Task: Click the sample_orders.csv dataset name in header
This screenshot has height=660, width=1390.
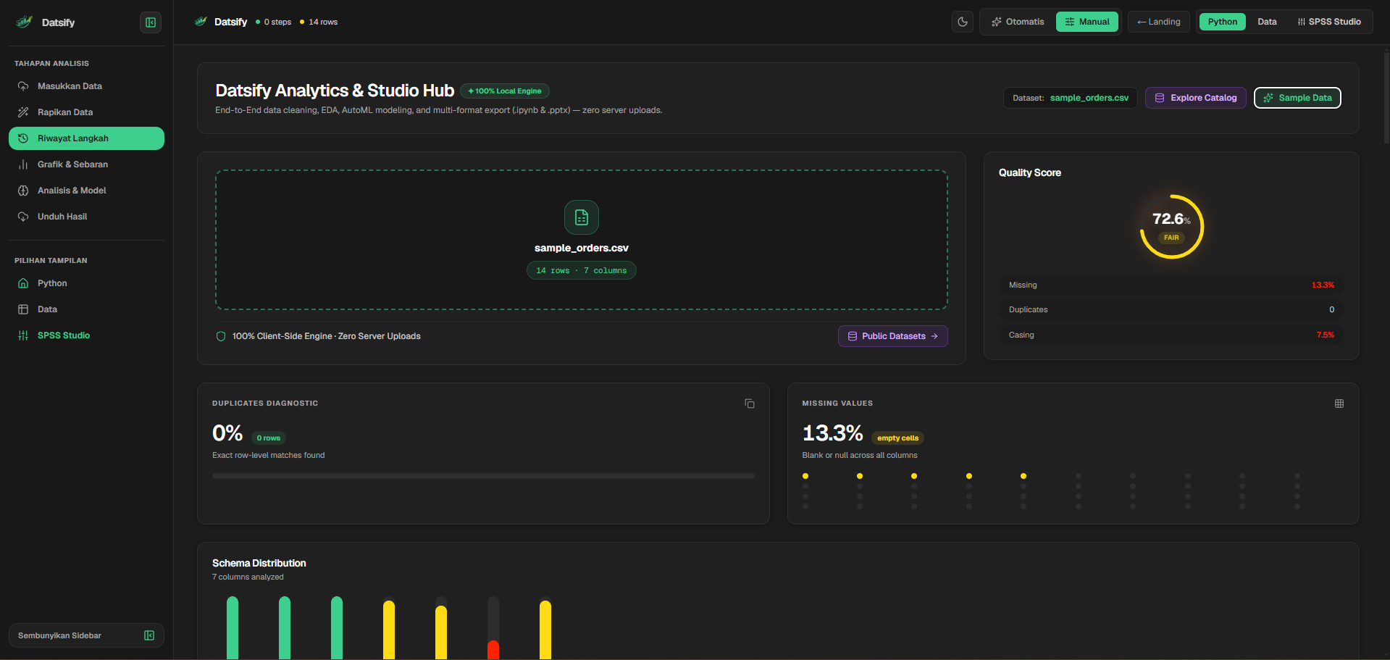Action: (1089, 98)
